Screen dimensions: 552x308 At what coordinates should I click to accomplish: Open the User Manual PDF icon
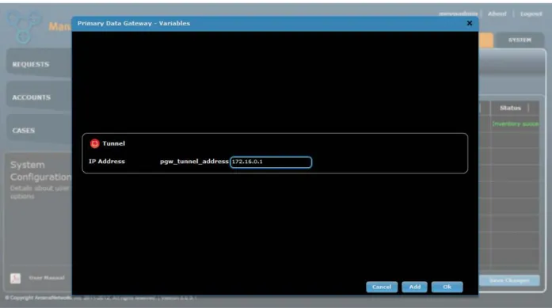[15, 278]
